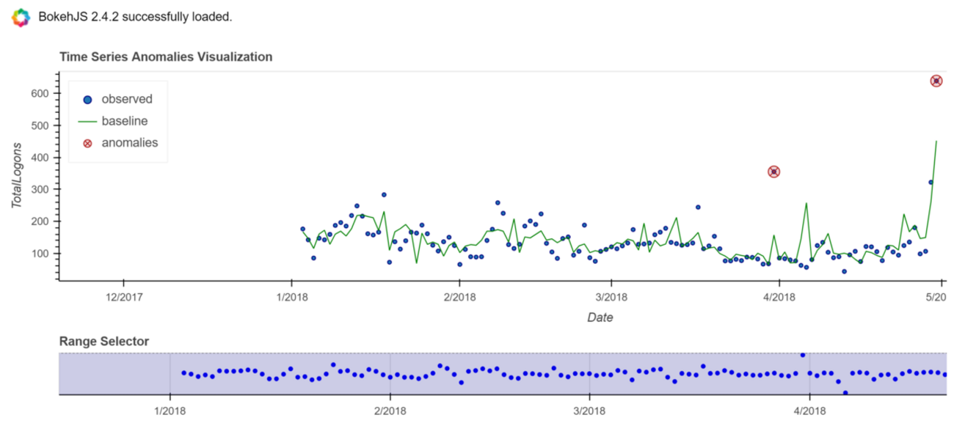Viewport: 954px width, 426px height.
Task: Toggle the "observed" legend label
Action: click(126, 100)
